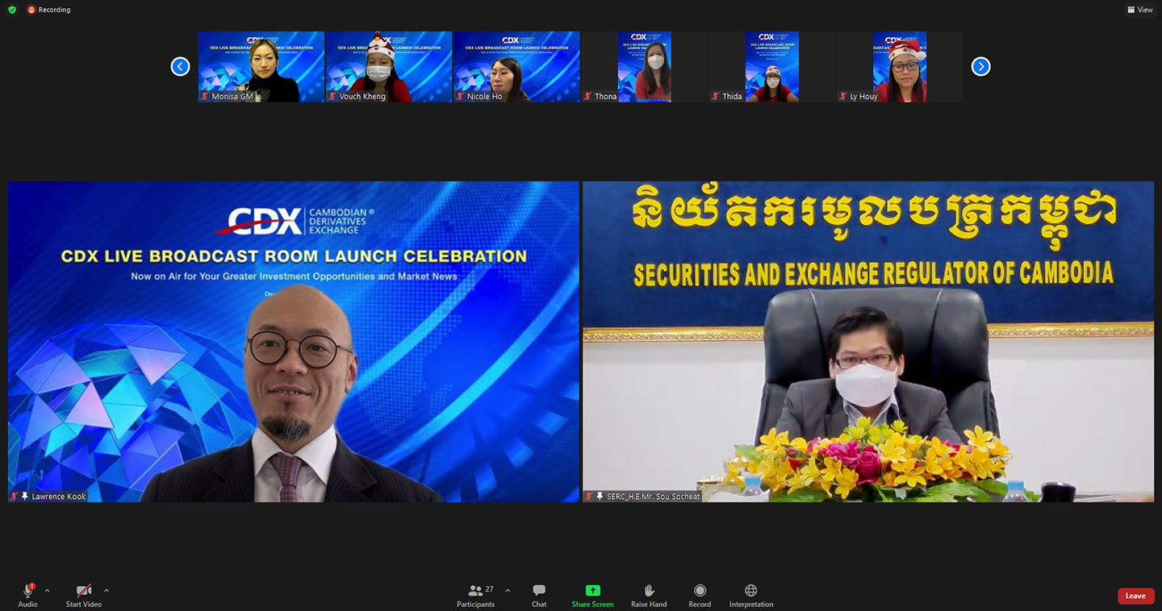Click muted mic icon on Lawrence Kook tile
The image size is (1162, 611).
pyautogui.click(x=15, y=497)
